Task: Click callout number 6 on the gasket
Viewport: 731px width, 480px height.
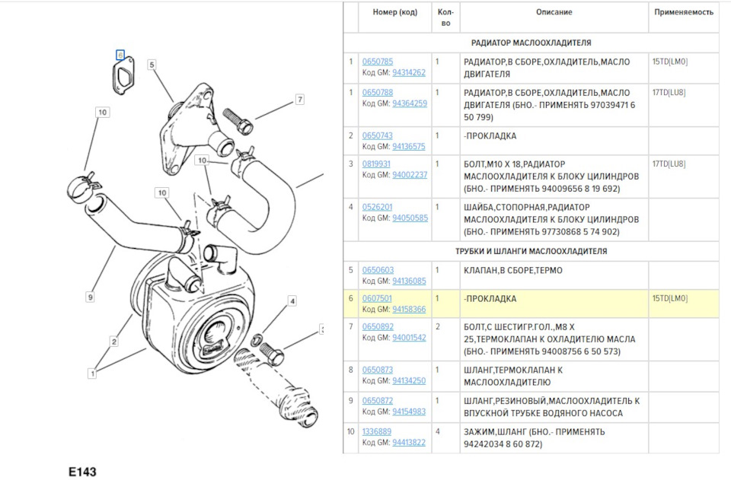Action: [120, 56]
